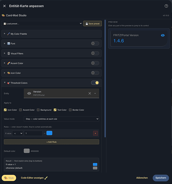Viewport: 172px width, 184px height.
Task: Collapse the Threshold Colors section arrow
Action: [5, 83]
